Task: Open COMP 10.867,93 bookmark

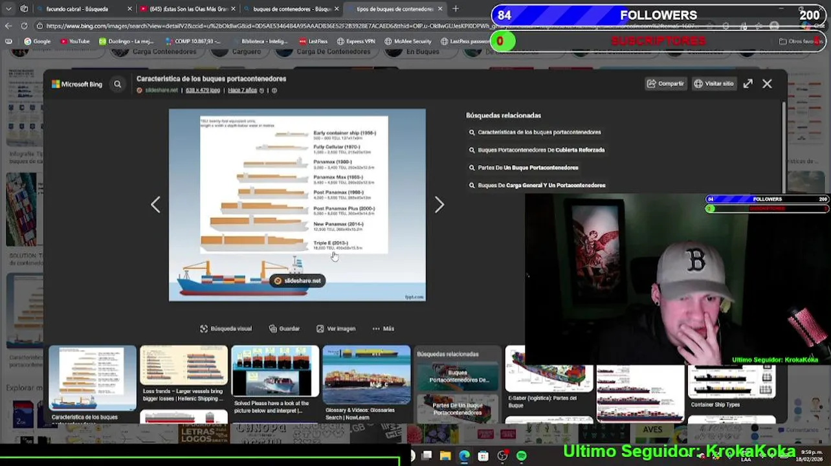Action: point(193,41)
